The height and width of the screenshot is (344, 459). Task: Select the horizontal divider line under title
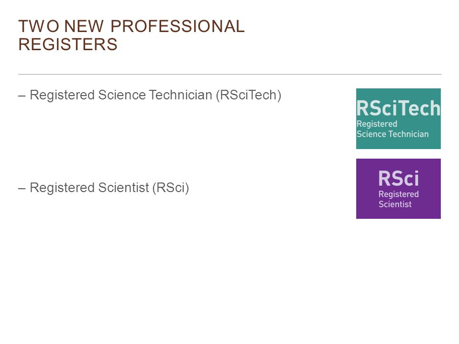click(229, 75)
